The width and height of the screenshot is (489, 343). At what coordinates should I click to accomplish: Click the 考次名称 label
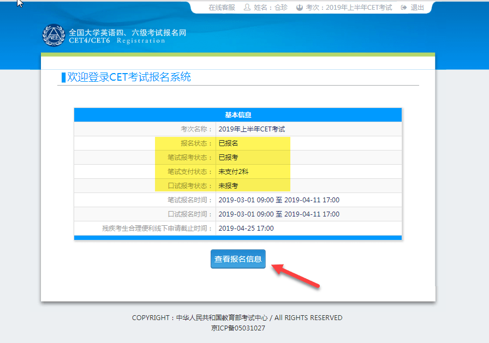(196, 129)
